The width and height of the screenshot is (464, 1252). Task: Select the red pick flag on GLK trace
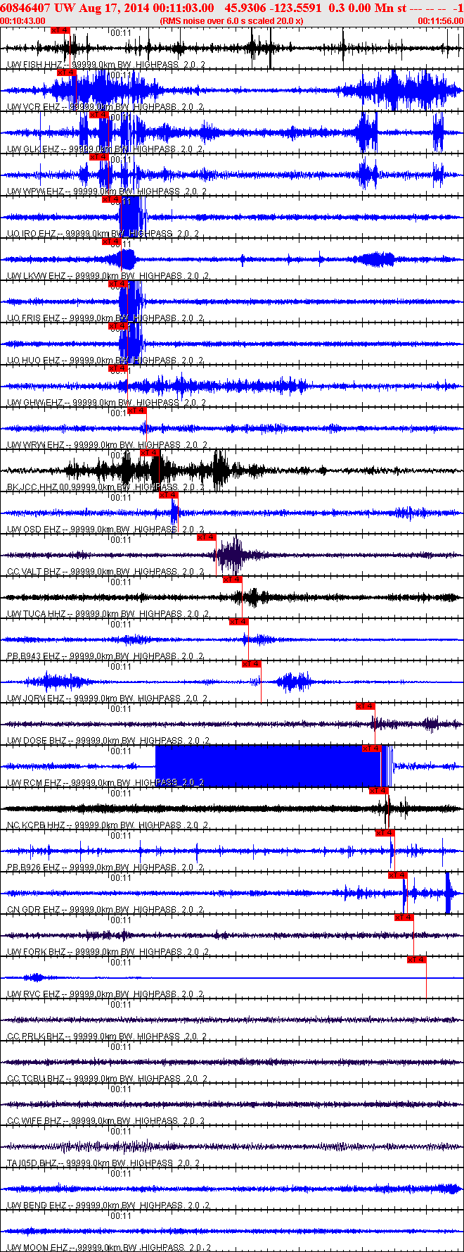98,115
